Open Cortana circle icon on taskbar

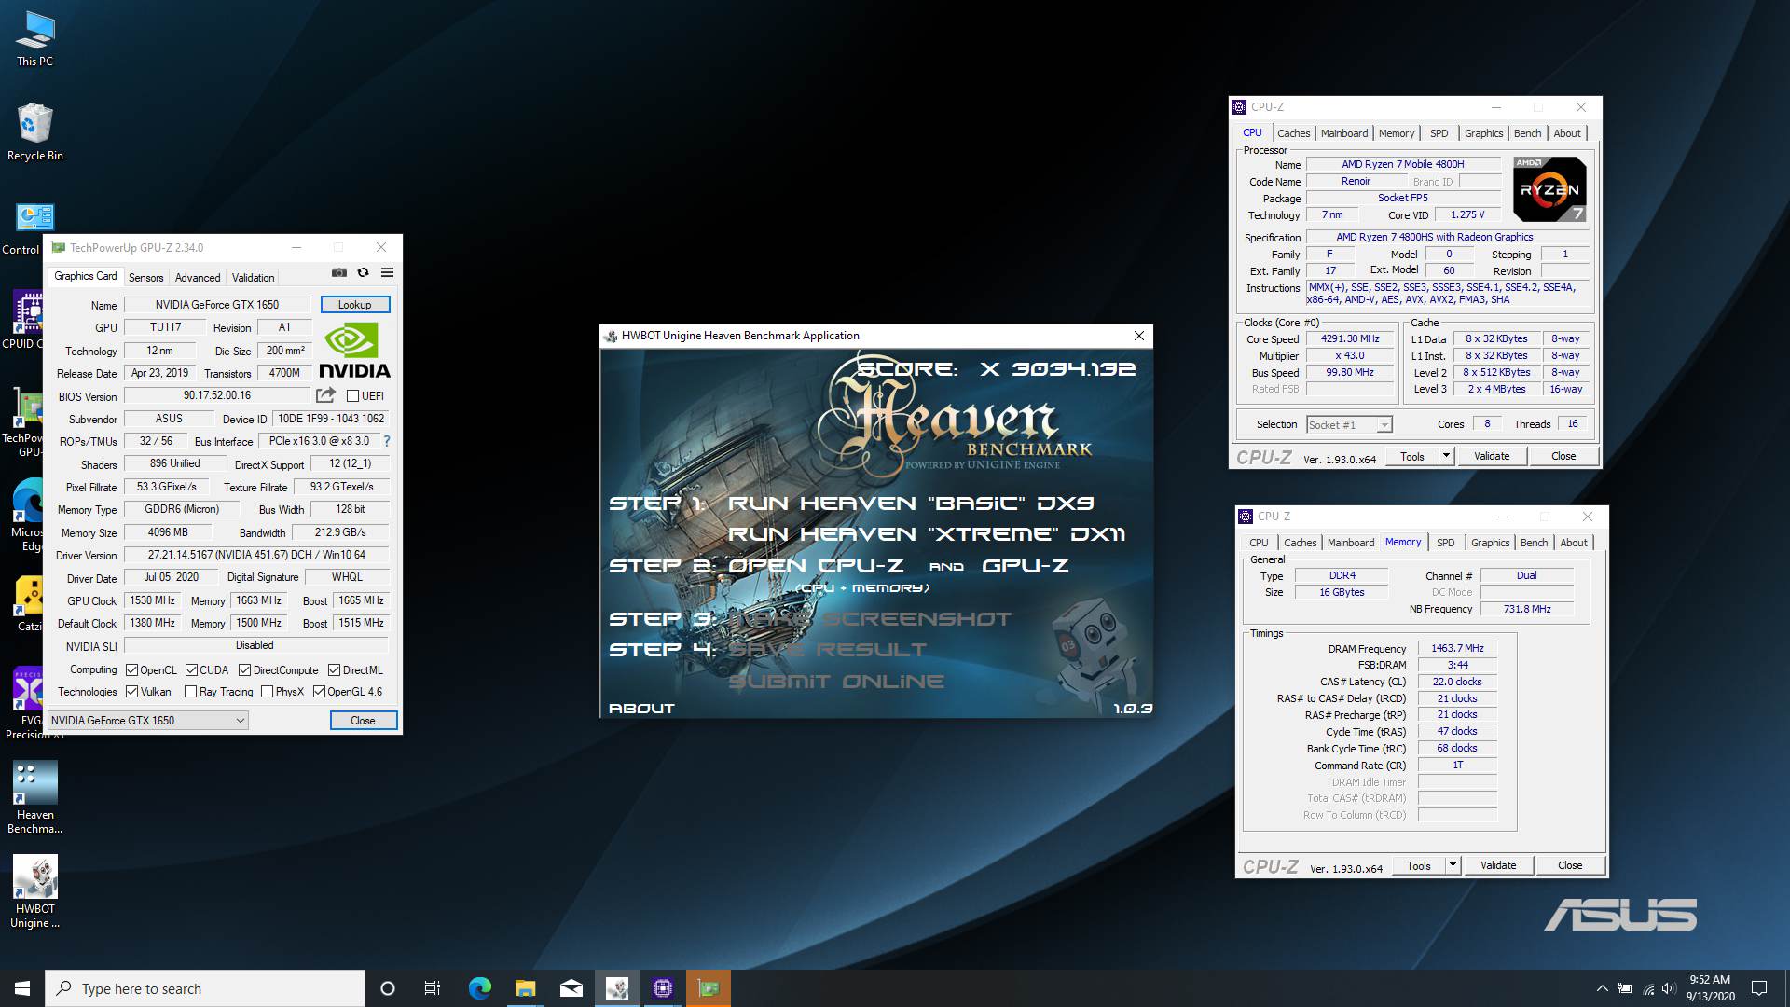coord(388,988)
